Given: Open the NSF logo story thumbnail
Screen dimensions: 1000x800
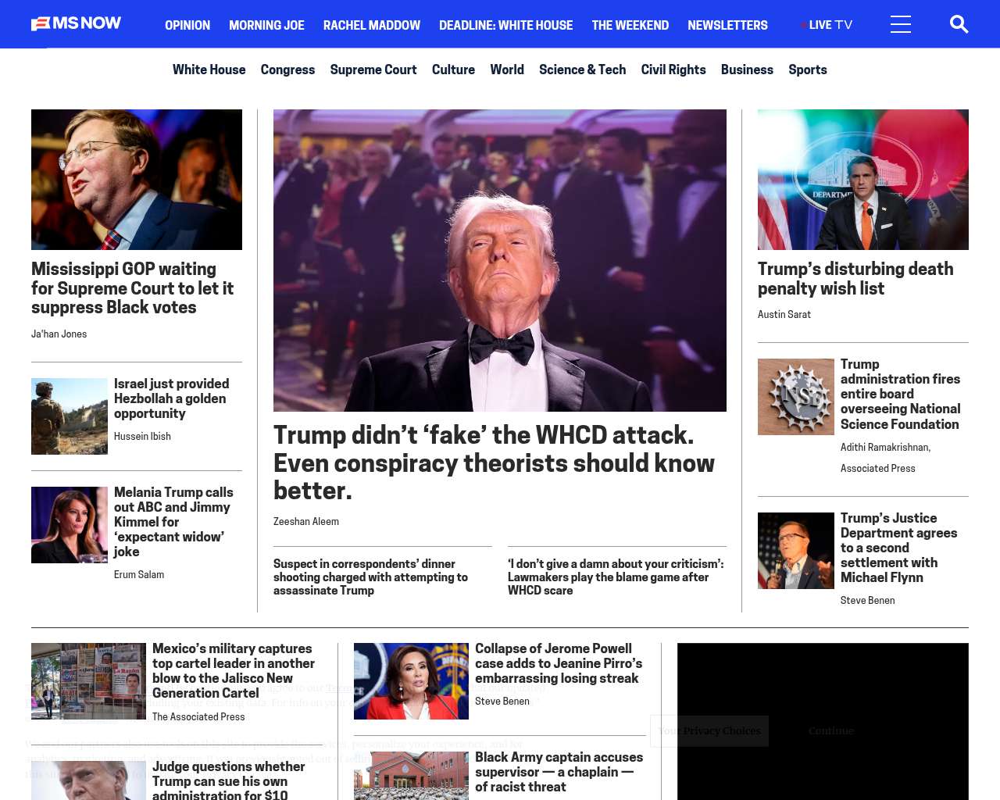Looking at the screenshot, I should click(796, 397).
